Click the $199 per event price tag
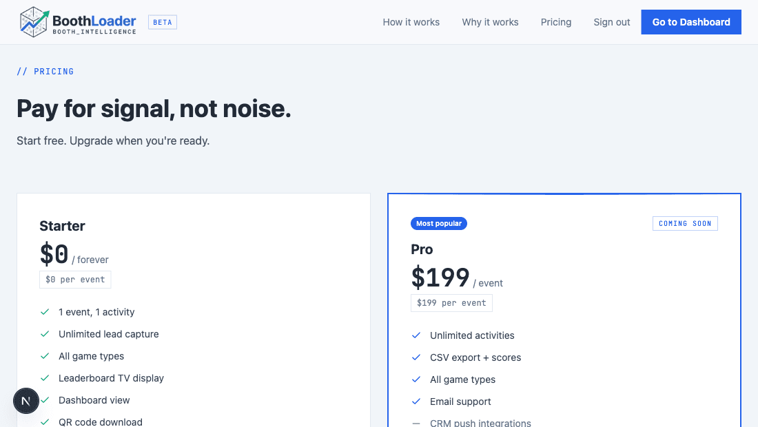Image resolution: width=758 pixels, height=427 pixels. tap(451, 303)
